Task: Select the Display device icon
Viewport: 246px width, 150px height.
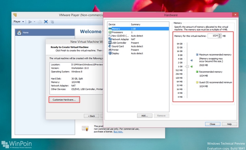Action: click(110, 53)
